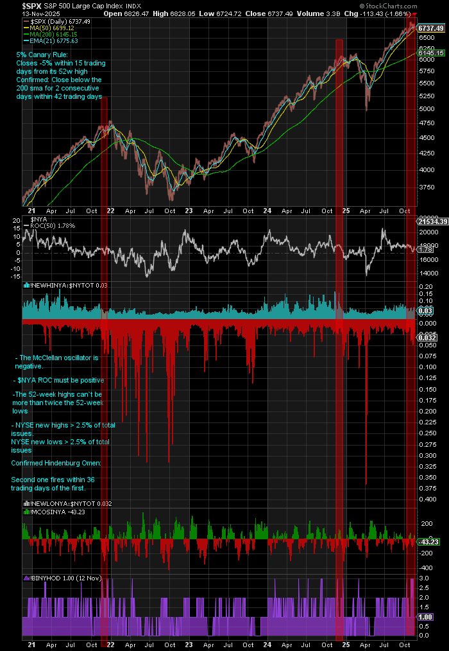Screen dimensions: 449x651
Task: Click the 14000 level on $NYA axis
Action: 427,273
